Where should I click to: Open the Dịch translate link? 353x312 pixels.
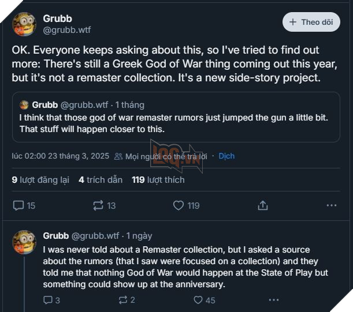pos(226,156)
